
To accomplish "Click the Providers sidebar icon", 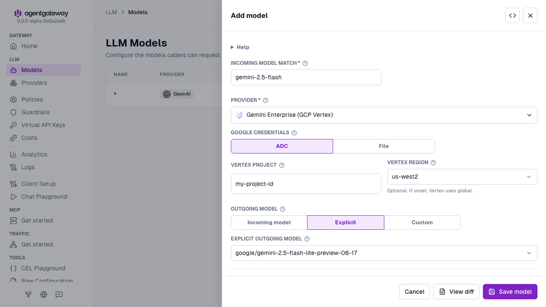I will pos(14,83).
